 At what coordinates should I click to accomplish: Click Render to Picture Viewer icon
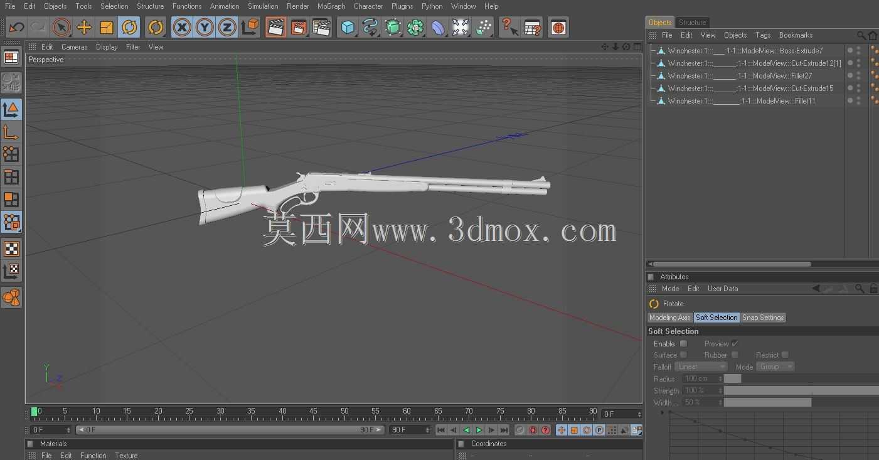tap(299, 27)
